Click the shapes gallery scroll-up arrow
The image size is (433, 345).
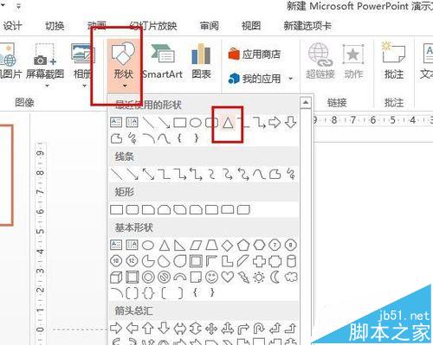pyautogui.click(x=306, y=102)
